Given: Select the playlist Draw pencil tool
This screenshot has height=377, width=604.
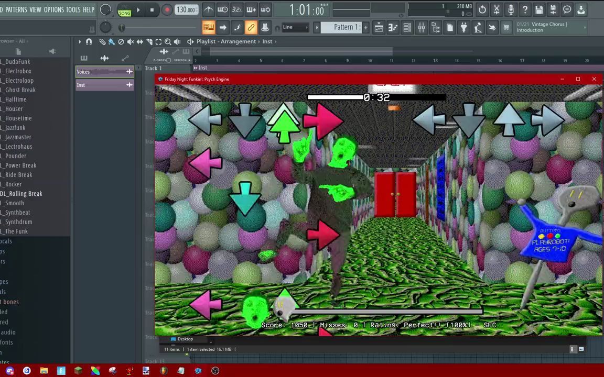Looking at the screenshot, I should (x=102, y=41).
